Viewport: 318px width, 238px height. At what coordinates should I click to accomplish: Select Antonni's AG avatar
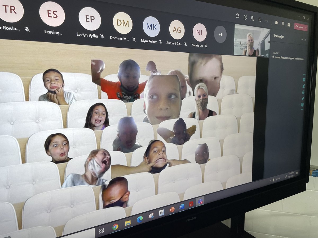177,30
